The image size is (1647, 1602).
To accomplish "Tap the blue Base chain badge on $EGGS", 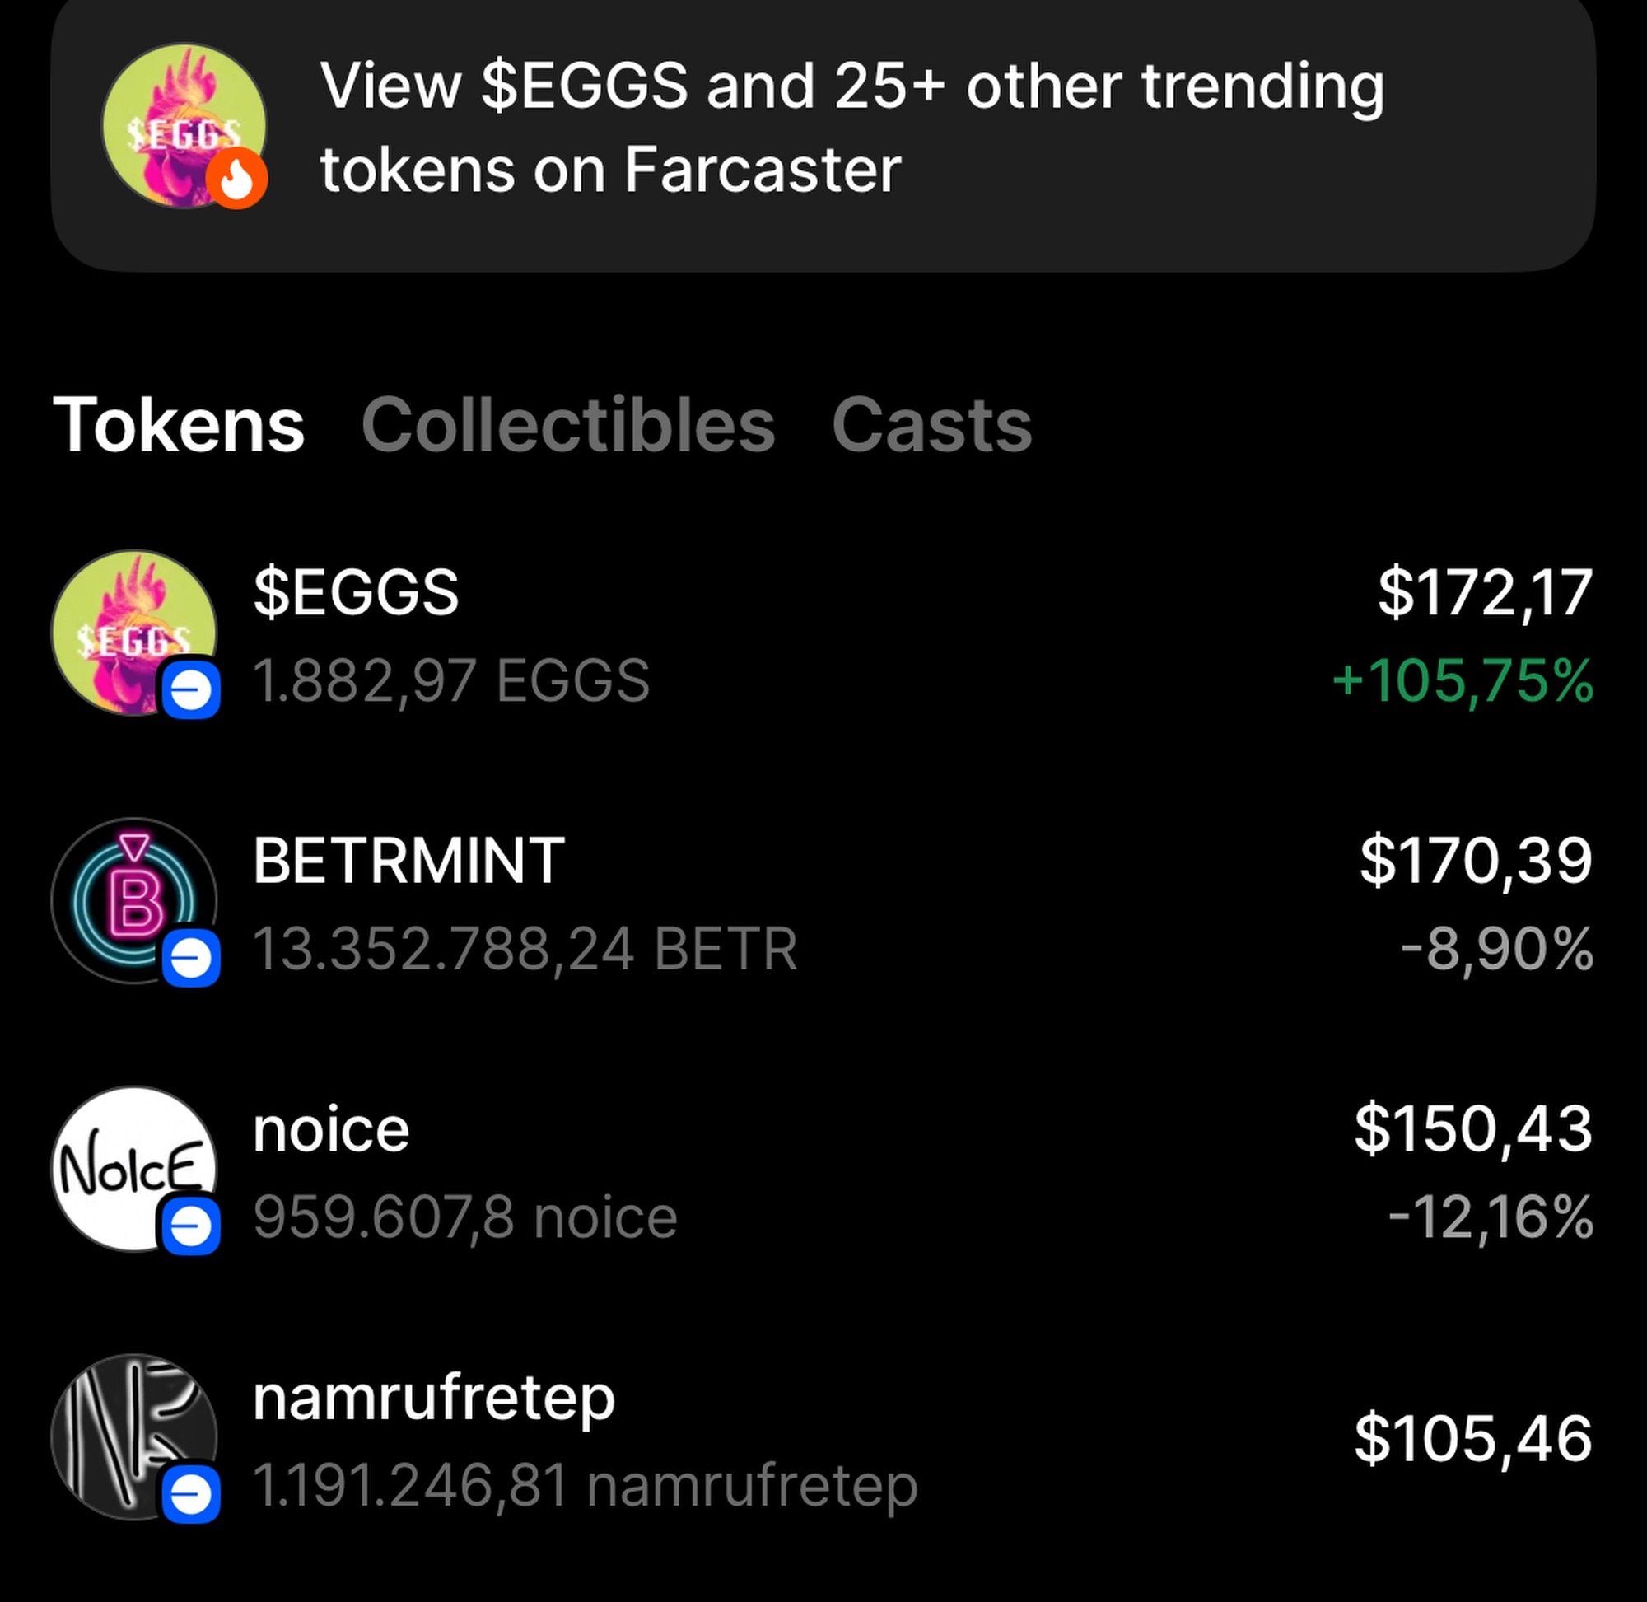I will [192, 690].
